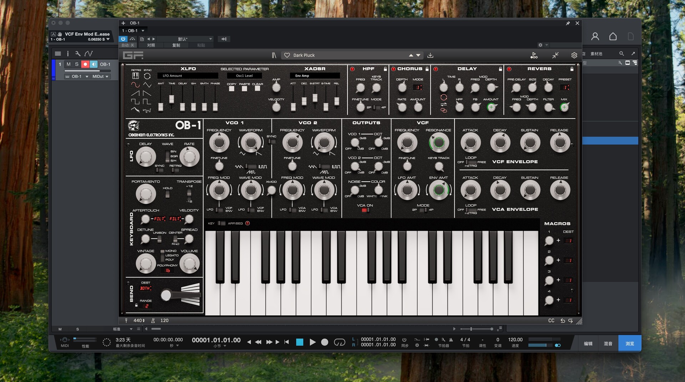Mute the OB-1 track
685x382 pixels.
coord(68,64)
